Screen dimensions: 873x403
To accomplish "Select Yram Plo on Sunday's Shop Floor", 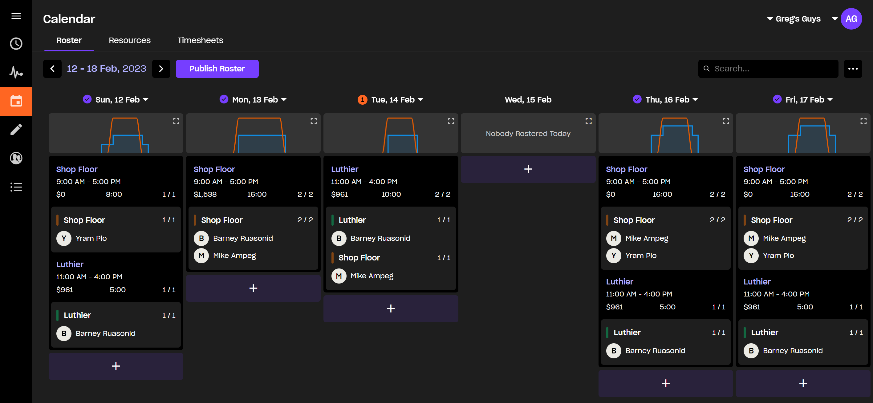I will pos(81,238).
